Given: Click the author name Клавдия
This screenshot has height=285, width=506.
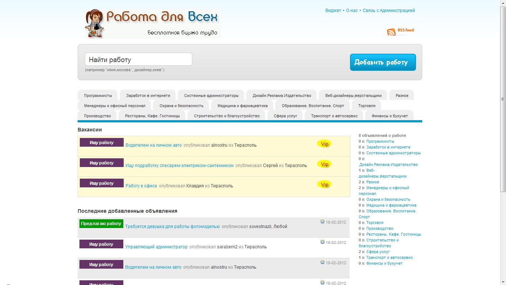Looking at the screenshot, I should click(x=195, y=186).
